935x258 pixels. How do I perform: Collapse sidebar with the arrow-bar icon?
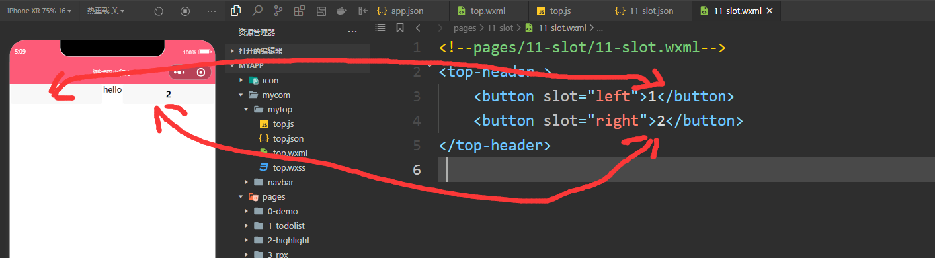(363, 11)
